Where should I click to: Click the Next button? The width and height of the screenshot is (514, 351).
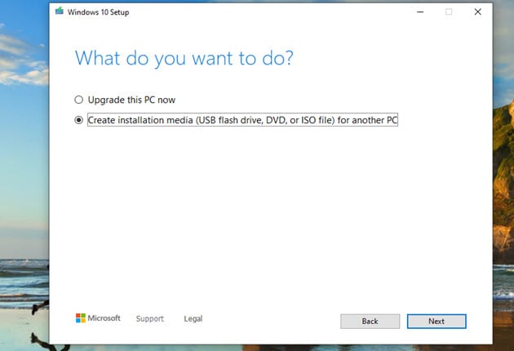pyautogui.click(x=436, y=321)
